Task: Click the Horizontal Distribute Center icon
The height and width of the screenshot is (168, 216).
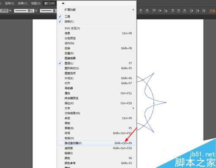Action: pos(197,11)
